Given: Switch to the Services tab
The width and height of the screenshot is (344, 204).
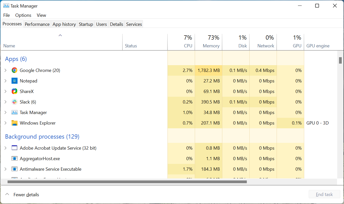Looking at the screenshot, I should 134,24.
